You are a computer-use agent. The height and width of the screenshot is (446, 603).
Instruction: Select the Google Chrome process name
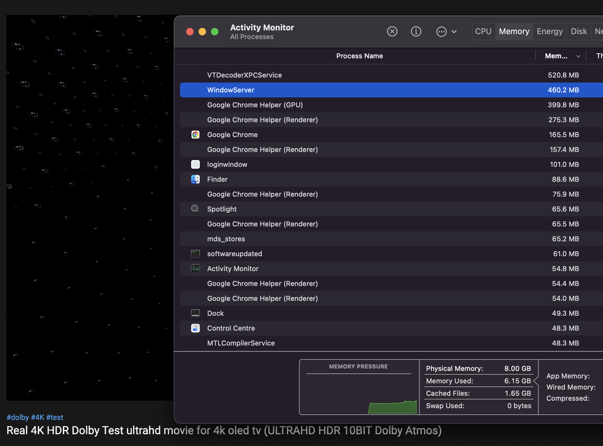[x=232, y=135]
